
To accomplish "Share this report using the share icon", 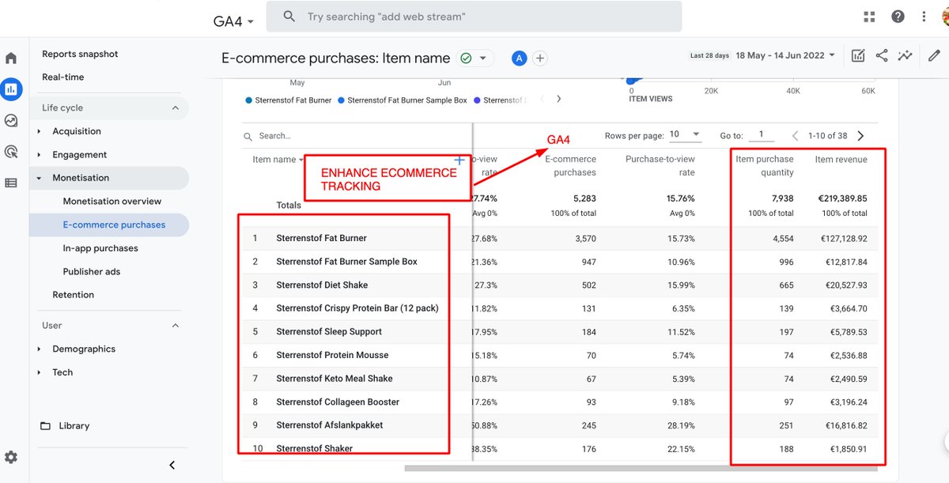I will [881, 55].
